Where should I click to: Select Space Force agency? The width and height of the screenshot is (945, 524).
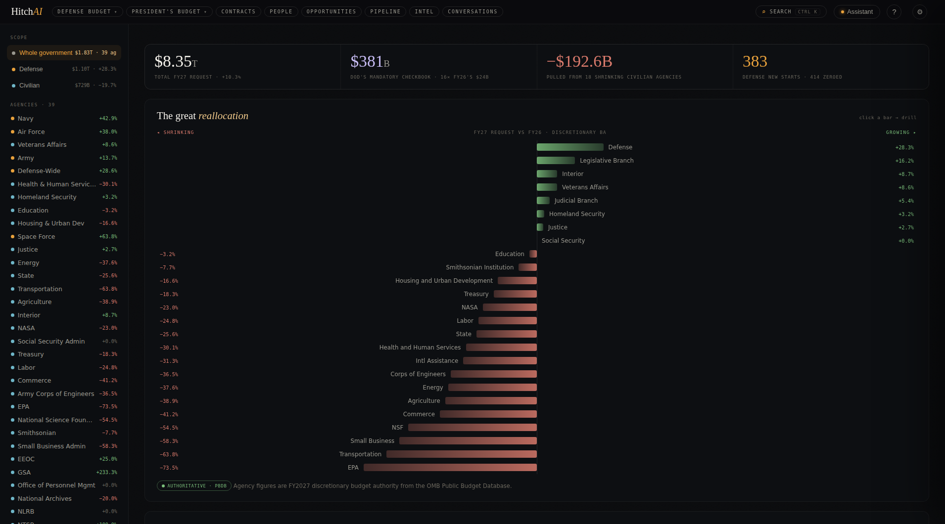[64, 237]
